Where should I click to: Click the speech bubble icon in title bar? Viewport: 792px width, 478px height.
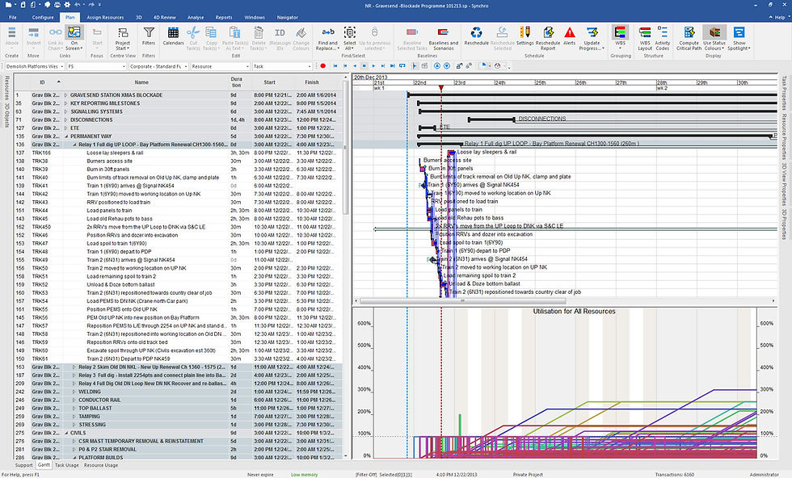47,5
